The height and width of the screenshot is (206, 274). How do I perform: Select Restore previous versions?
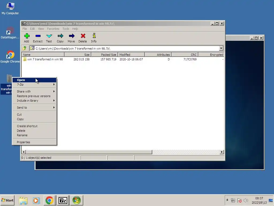(35, 96)
